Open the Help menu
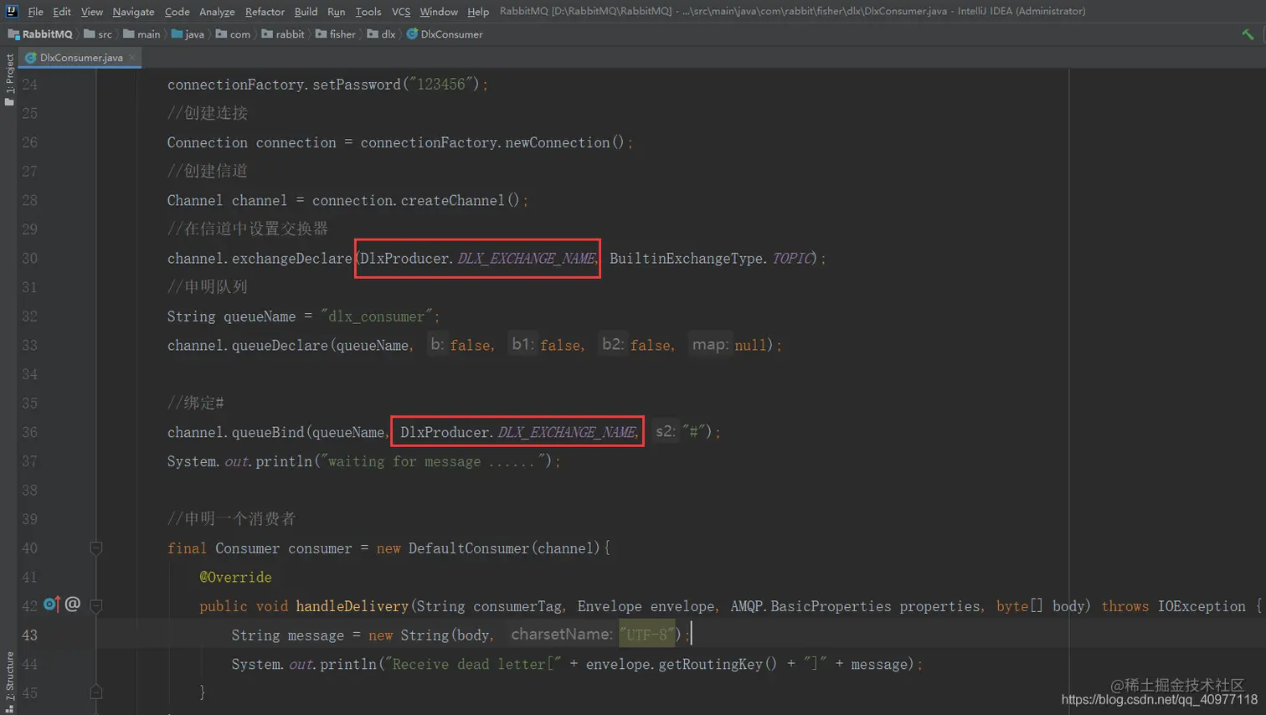The height and width of the screenshot is (715, 1266). (x=478, y=12)
